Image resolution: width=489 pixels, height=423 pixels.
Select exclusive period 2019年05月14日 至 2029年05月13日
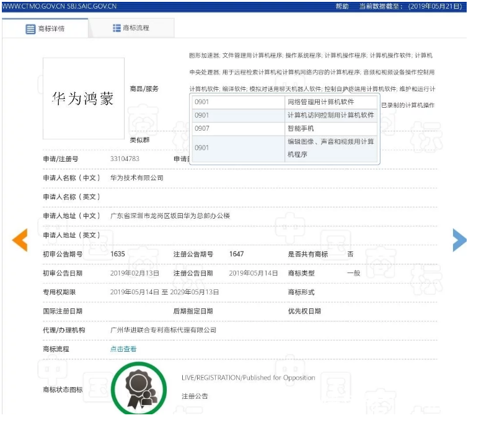[x=164, y=292]
